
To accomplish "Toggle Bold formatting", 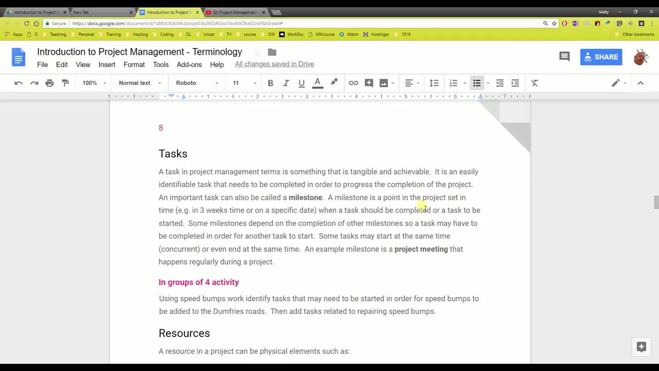I will [270, 83].
